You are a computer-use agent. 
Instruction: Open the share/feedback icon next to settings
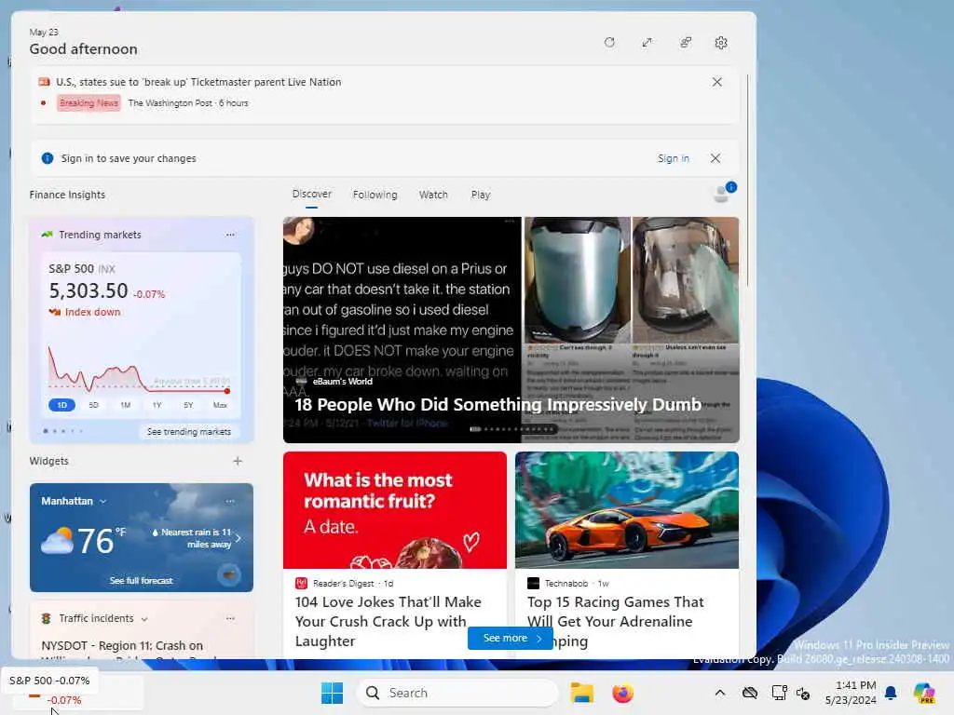pyautogui.click(x=685, y=43)
